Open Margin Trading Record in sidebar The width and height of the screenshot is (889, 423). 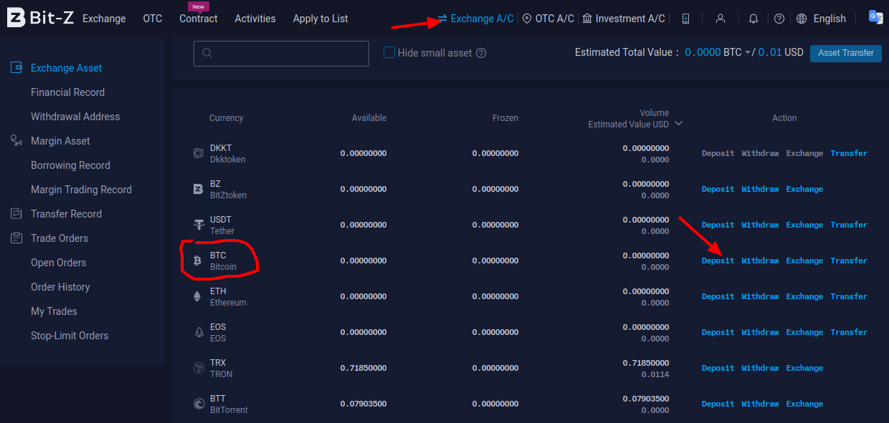tap(81, 190)
